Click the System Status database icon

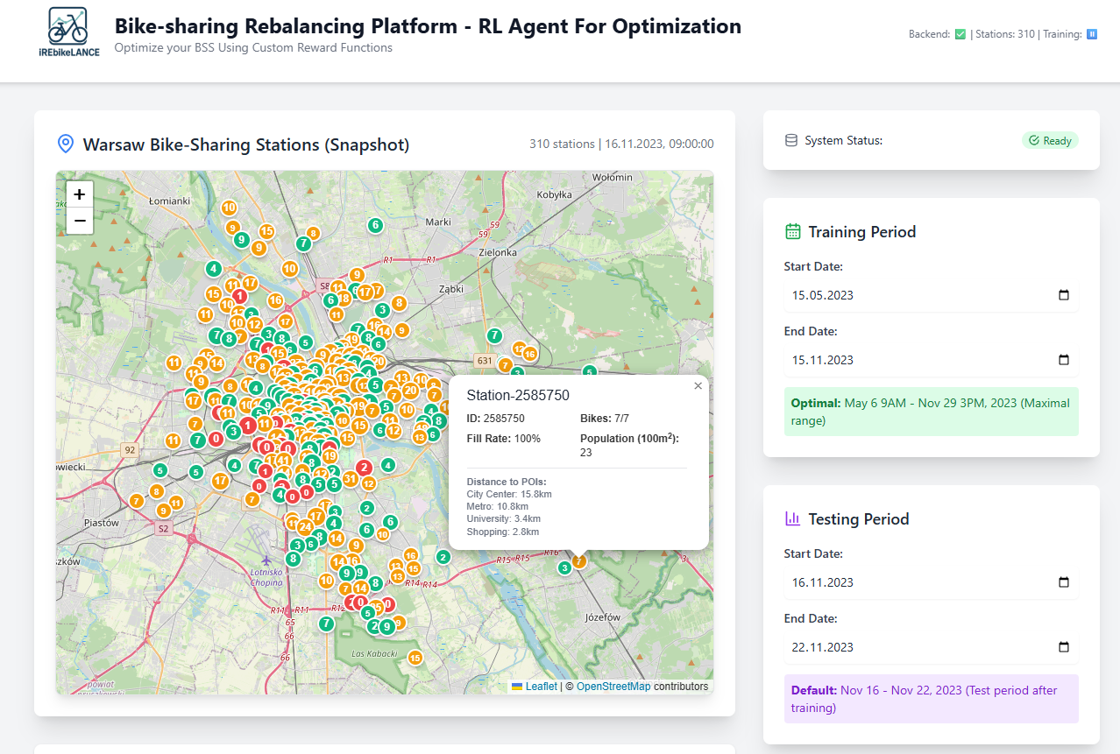[x=791, y=140]
